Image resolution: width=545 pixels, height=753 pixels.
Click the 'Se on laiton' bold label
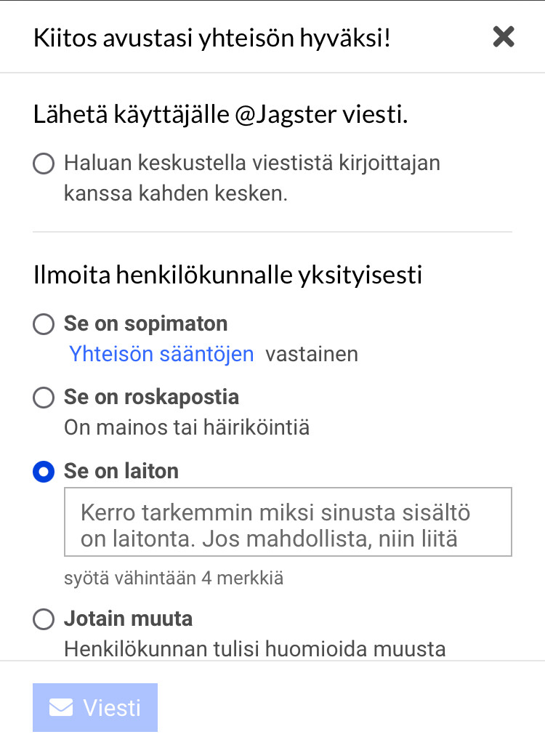tap(121, 471)
